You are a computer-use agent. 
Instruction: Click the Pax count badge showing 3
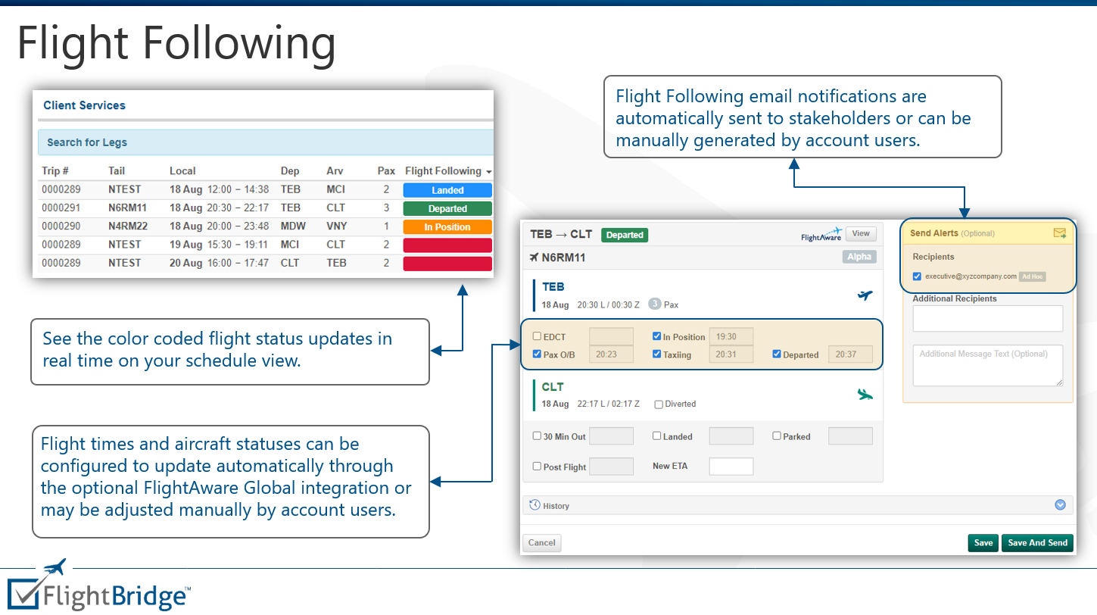tap(653, 306)
